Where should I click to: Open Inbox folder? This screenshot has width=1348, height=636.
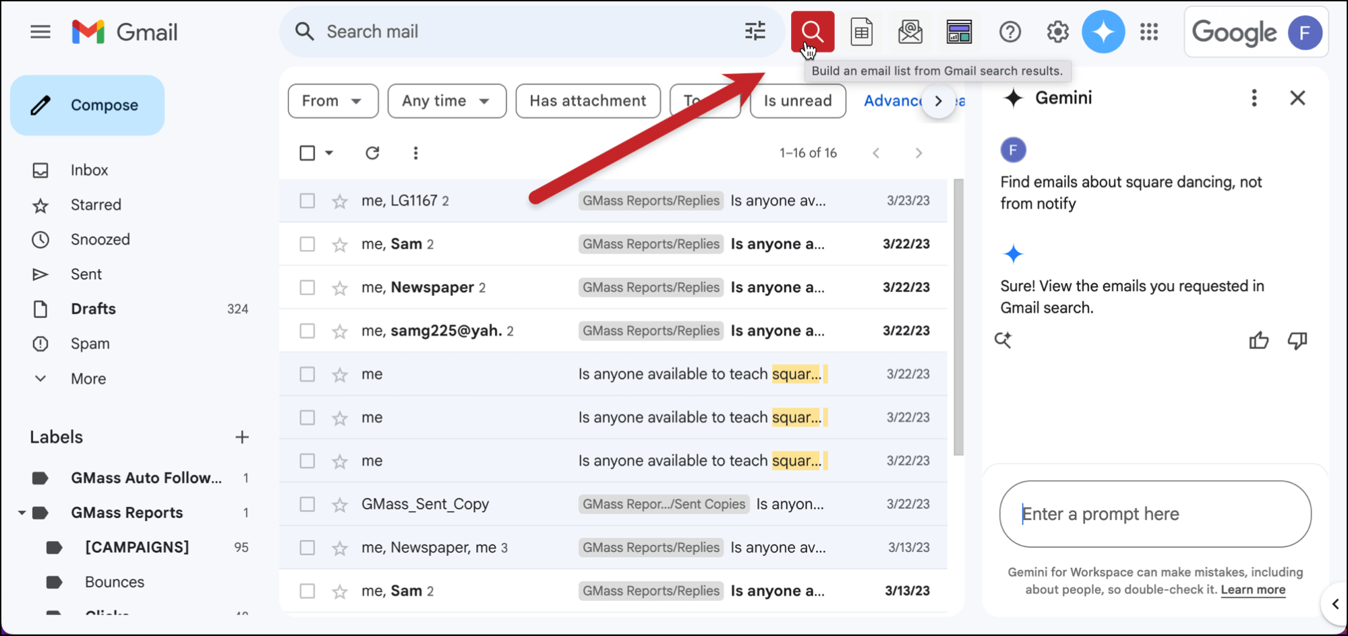[89, 170]
